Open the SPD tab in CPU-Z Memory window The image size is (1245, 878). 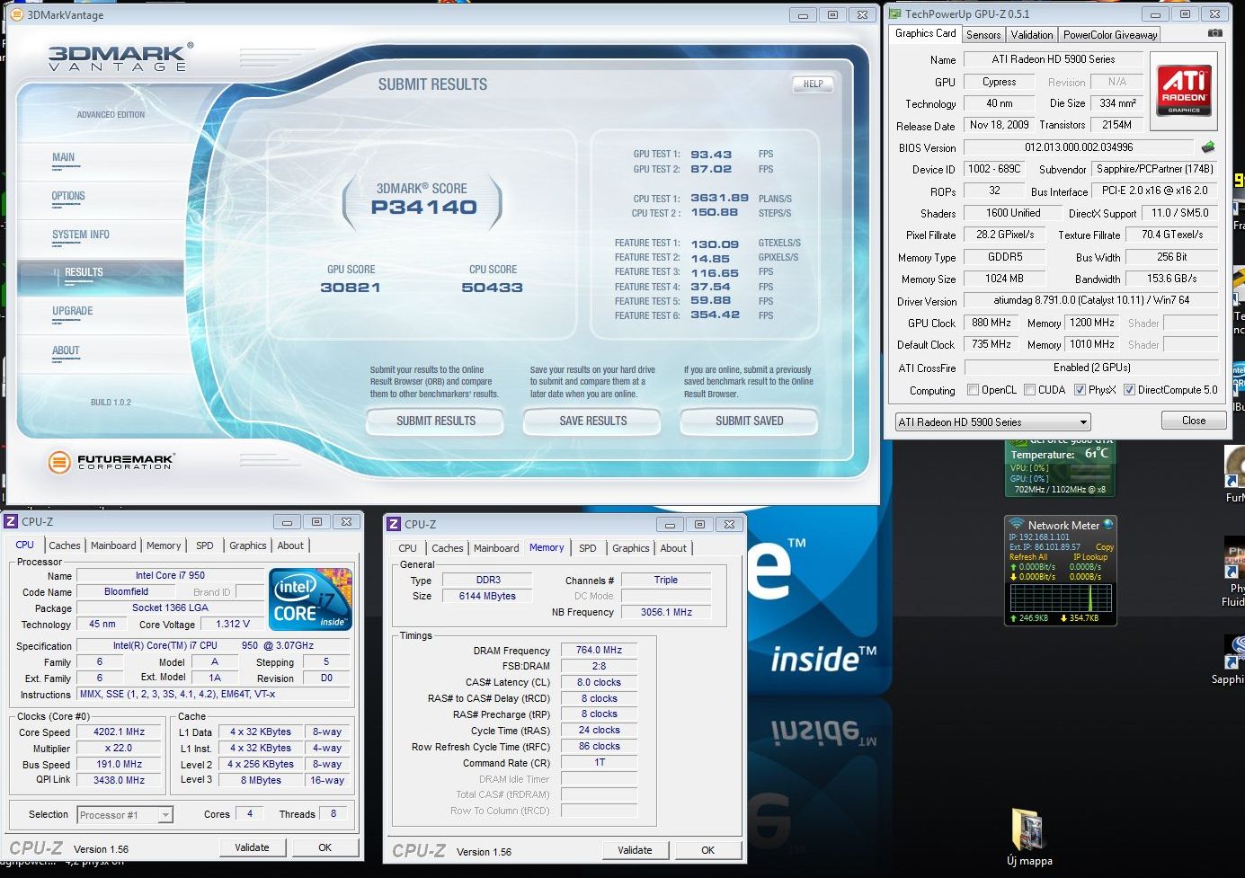[x=588, y=548]
